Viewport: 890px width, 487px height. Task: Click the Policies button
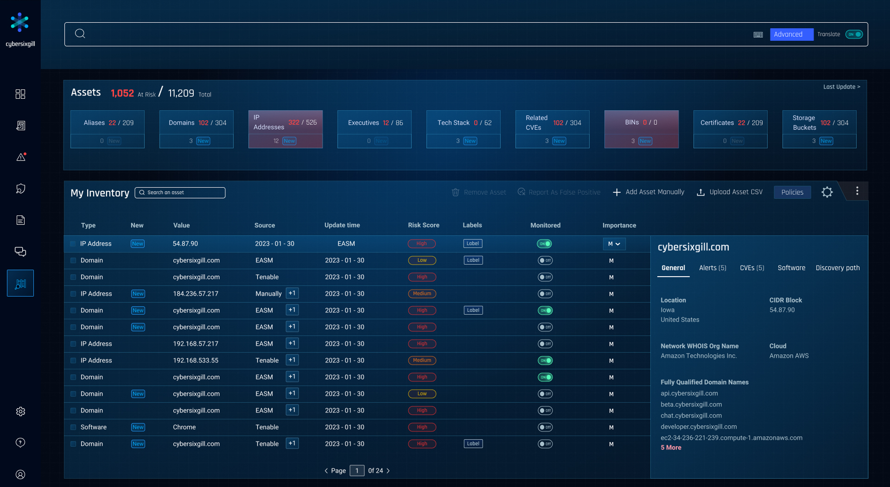point(792,192)
